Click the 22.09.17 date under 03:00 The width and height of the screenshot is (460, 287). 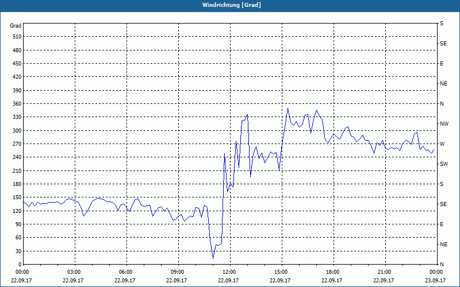coord(73,281)
